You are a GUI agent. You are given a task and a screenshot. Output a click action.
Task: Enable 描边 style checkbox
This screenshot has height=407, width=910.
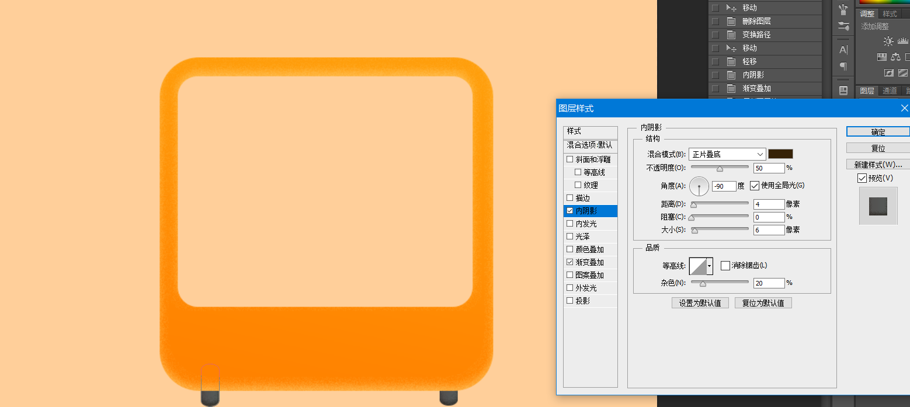click(x=570, y=198)
